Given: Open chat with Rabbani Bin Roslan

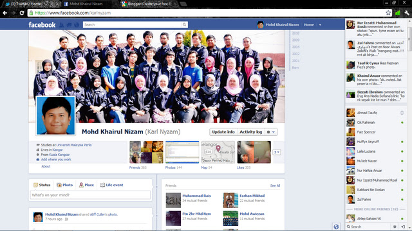Looking at the screenshot, I should pos(375,190).
